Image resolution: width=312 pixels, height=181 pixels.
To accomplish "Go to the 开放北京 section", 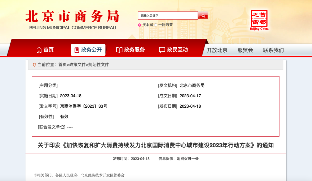I will click(217, 50).
